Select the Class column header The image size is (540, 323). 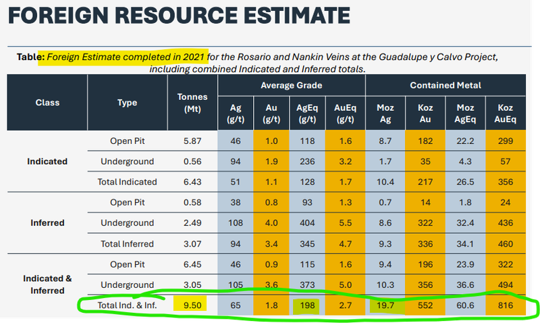coord(47,103)
